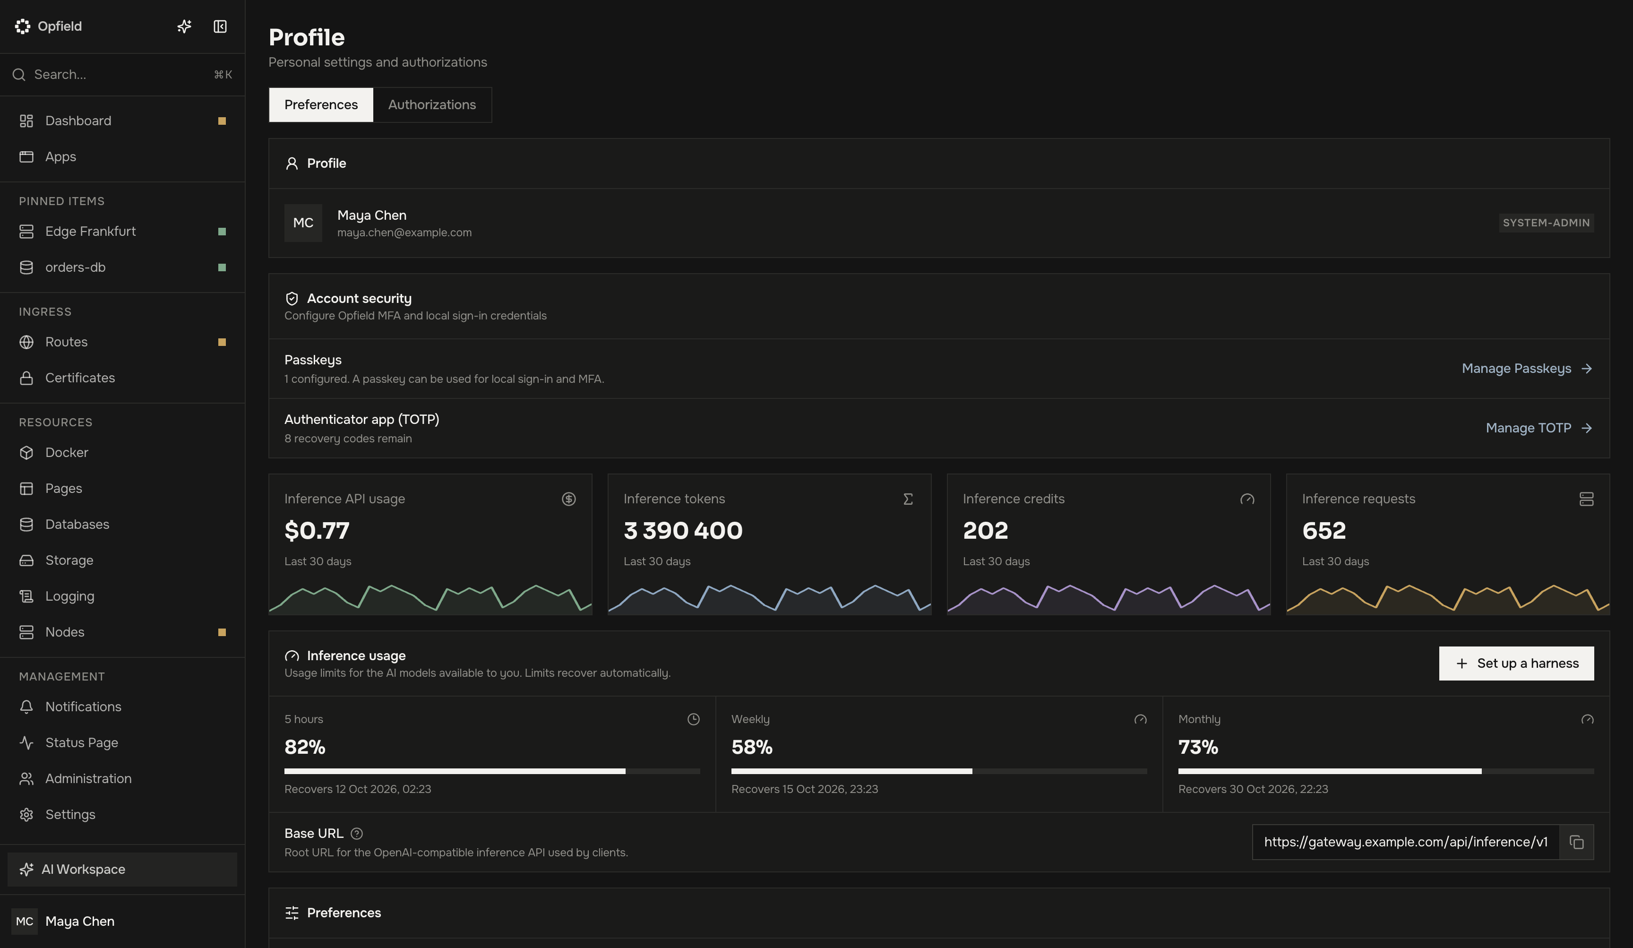The height and width of the screenshot is (948, 1633).
Task: Open Apps in the sidebar
Action: click(x=122, y=157)
